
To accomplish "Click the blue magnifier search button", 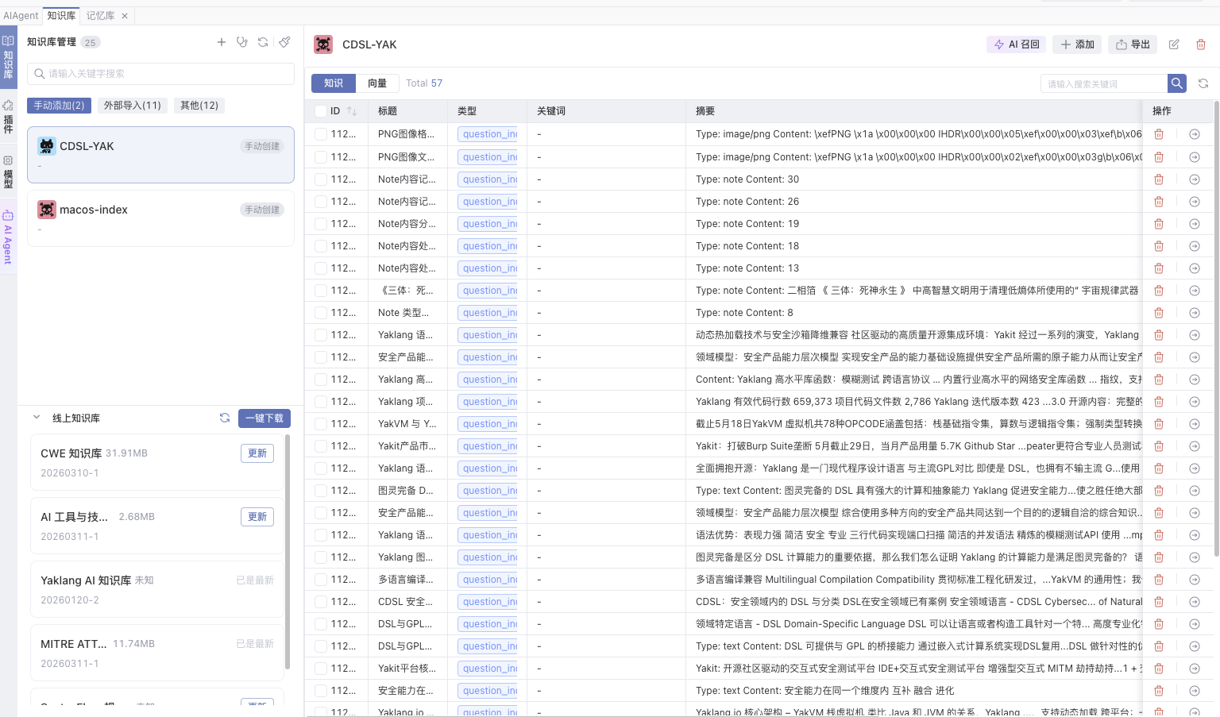I will 1177,83.
